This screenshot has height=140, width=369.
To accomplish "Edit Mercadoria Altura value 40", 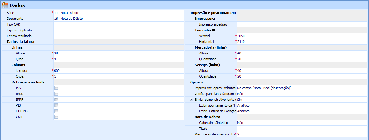I will click(302, 53).
